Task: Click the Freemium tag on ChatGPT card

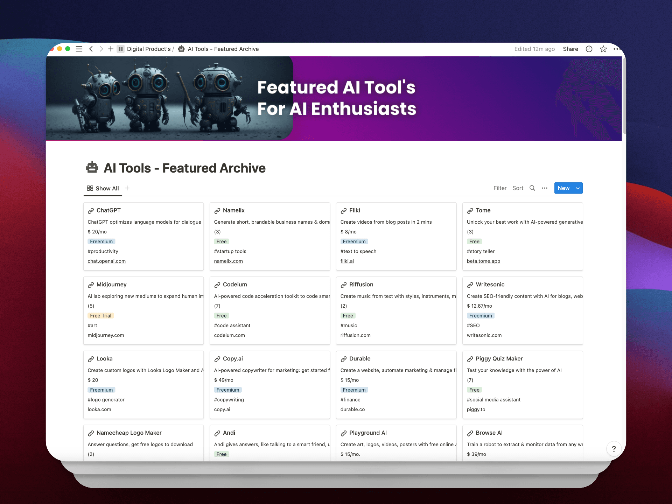Action: [x=101, y=241]
